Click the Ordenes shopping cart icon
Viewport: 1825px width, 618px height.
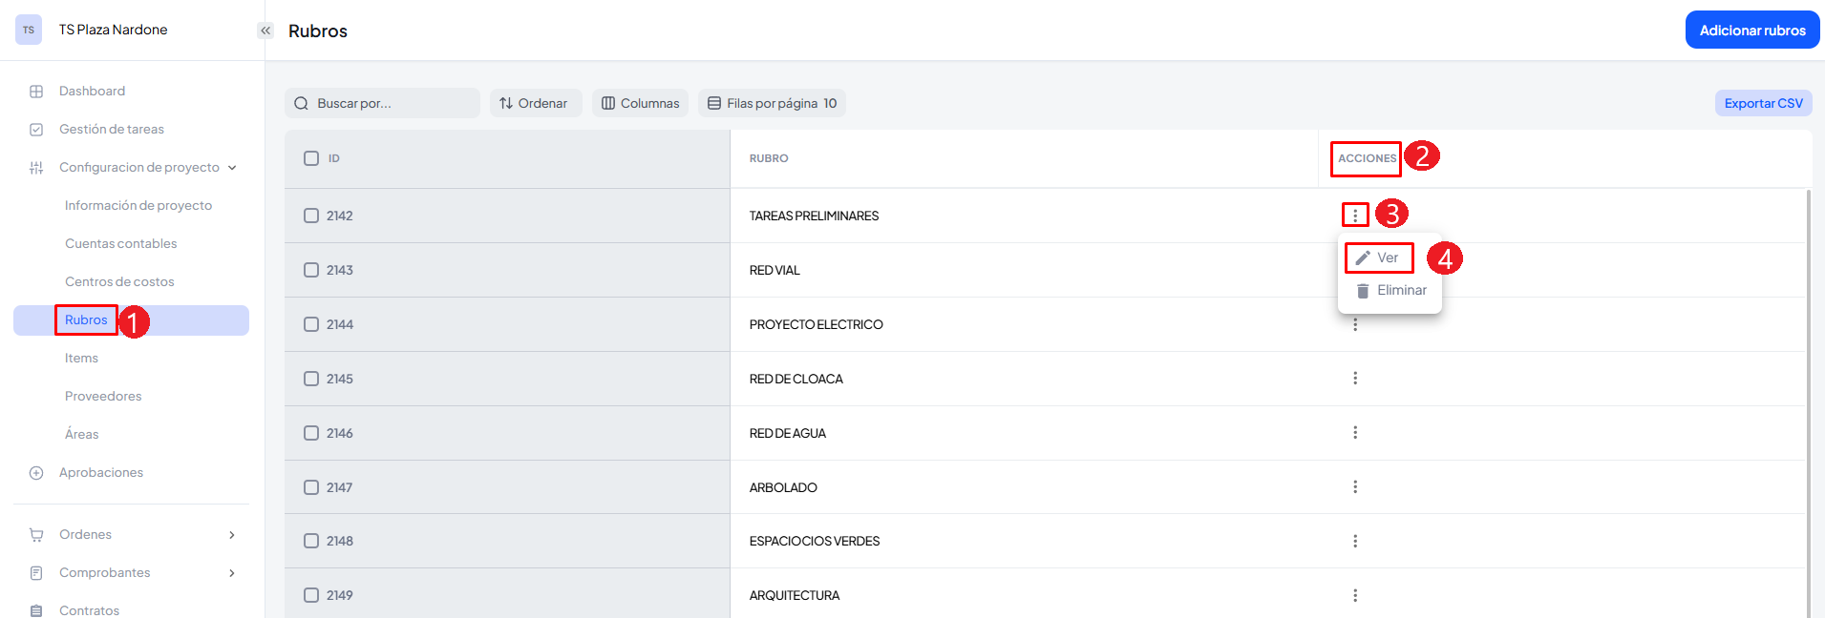[36, 535]
